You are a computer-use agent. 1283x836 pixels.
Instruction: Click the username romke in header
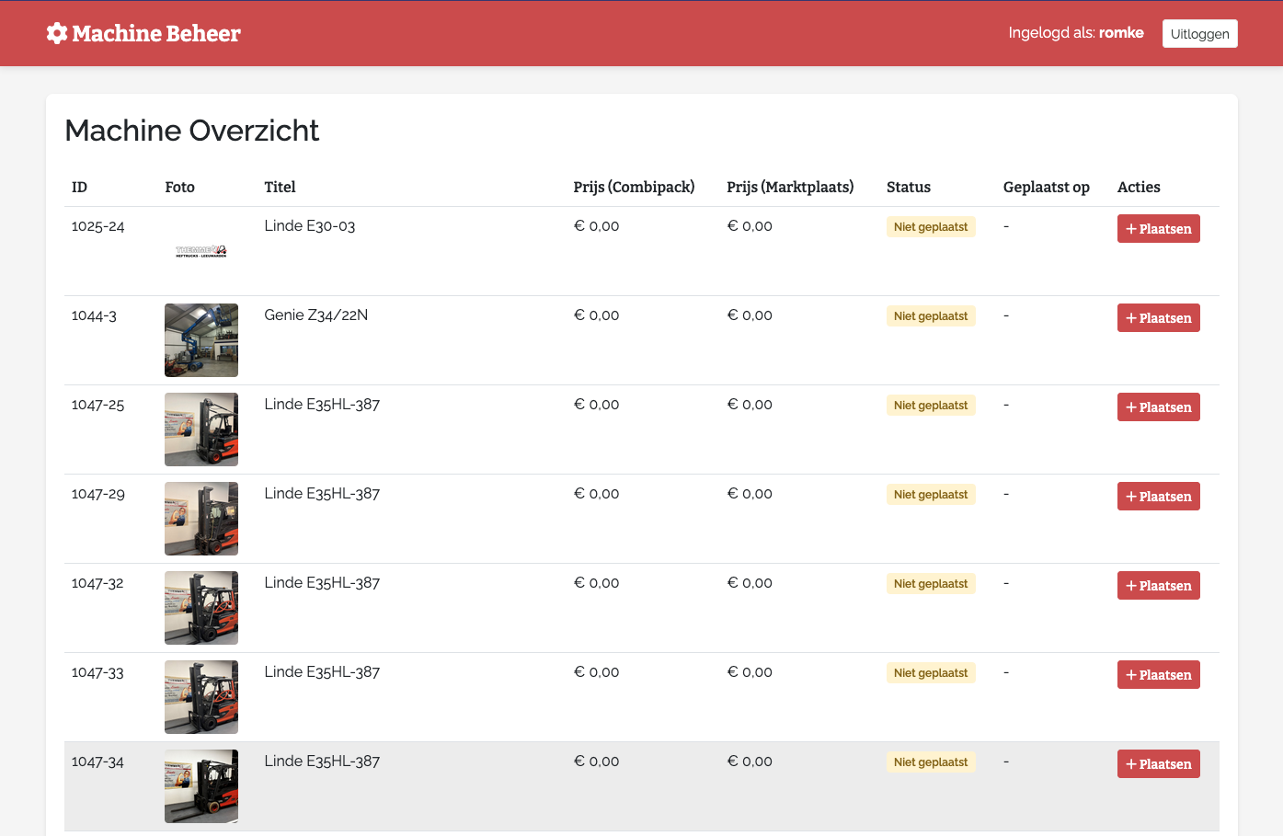1121,33
